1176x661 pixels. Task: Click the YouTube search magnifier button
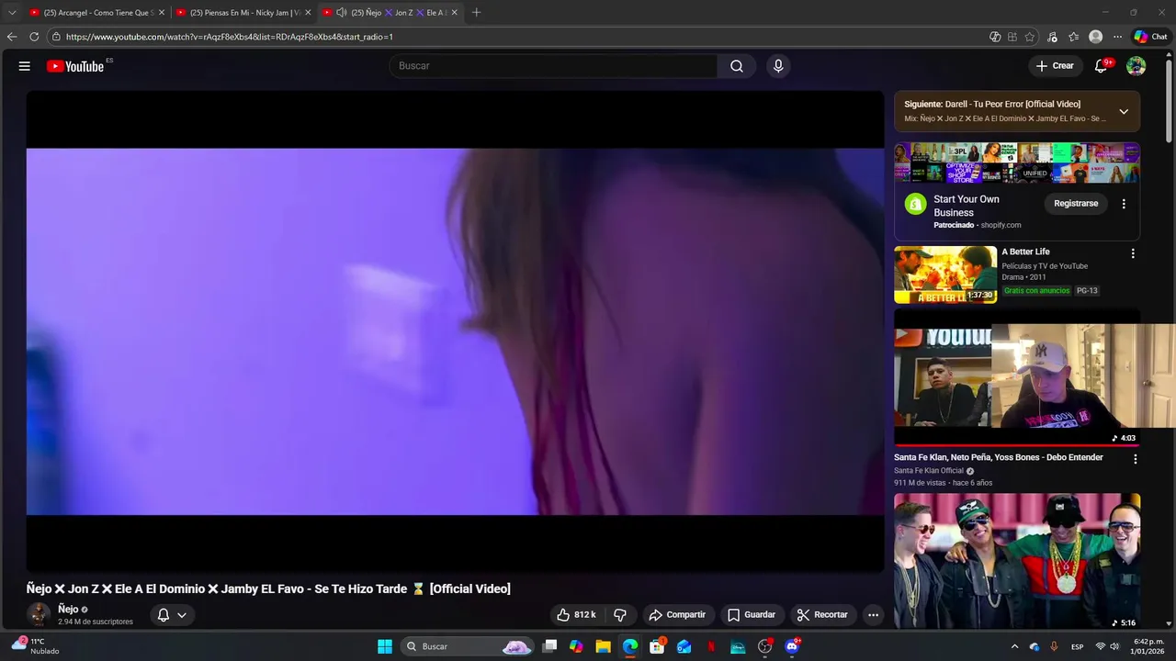coord(737,66)
